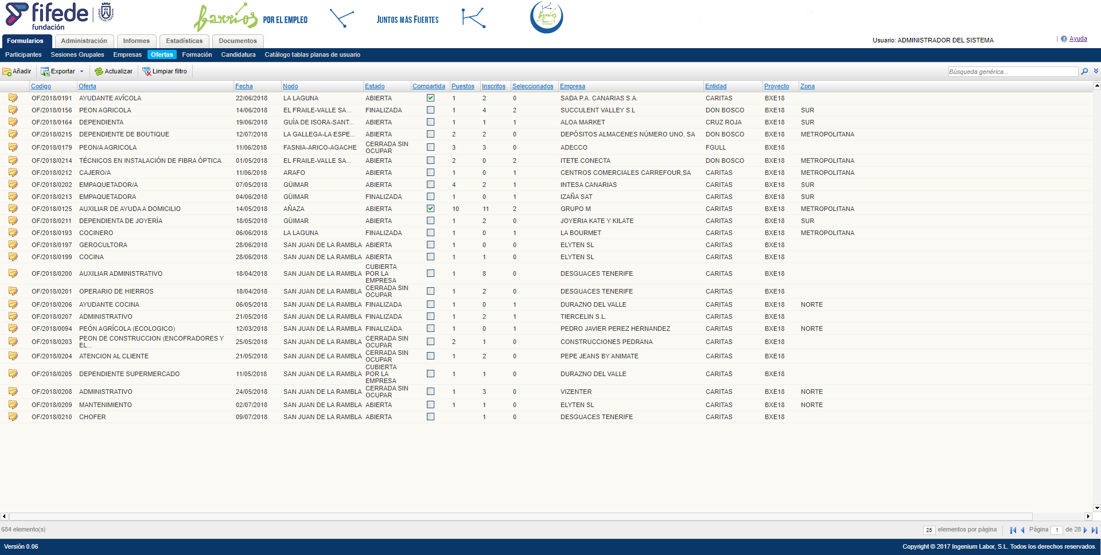Click the Añadir toolbar button

point(17,72)
